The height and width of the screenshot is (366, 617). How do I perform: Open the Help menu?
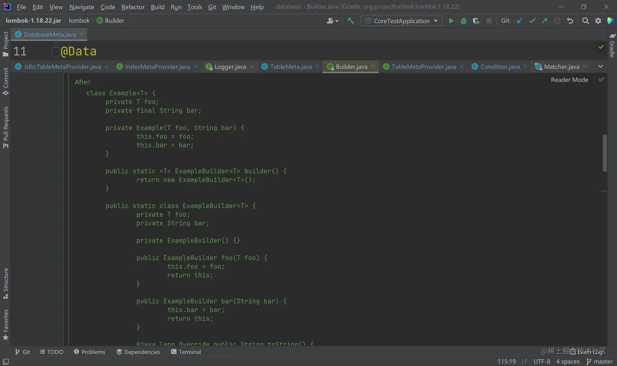click(x=257, y=7)
